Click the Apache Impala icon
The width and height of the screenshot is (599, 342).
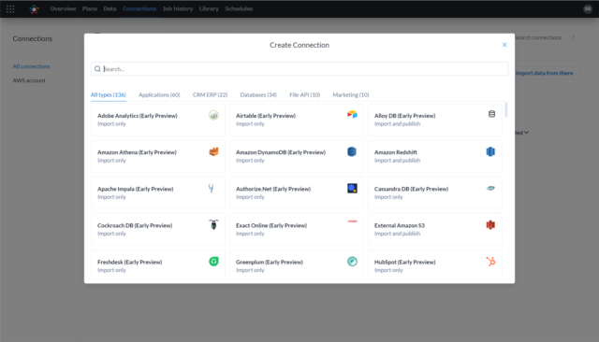pyautogui.click(x=211, y=188)
